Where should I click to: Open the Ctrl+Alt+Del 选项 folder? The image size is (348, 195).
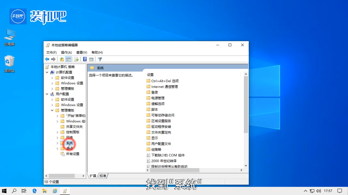point(165,81)
